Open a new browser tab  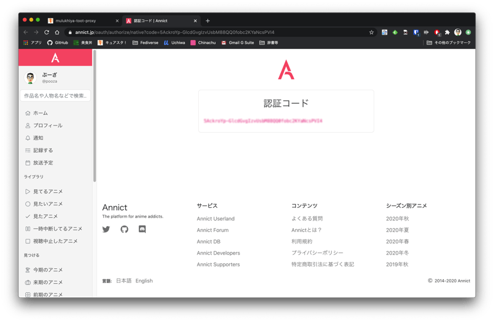207,21
